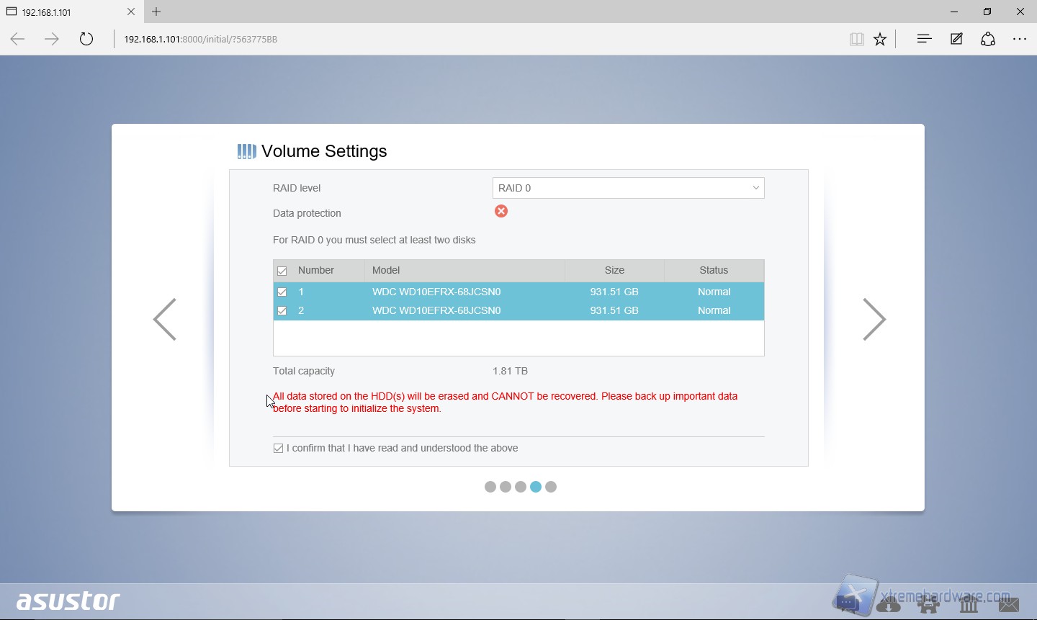Image resolution: width=1037 pixels, height=620 pixels.
Task: Jump to the first wizard step dot
Action: 490,487
